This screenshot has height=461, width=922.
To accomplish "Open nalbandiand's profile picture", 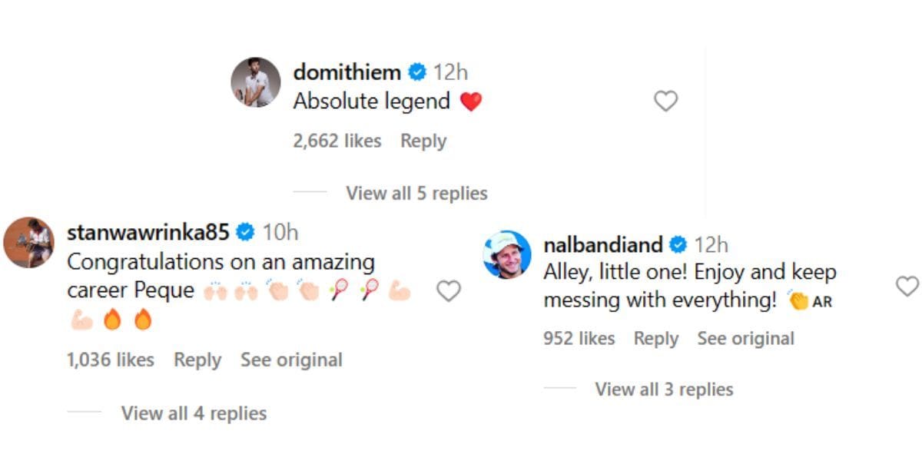I will point(507,254).
